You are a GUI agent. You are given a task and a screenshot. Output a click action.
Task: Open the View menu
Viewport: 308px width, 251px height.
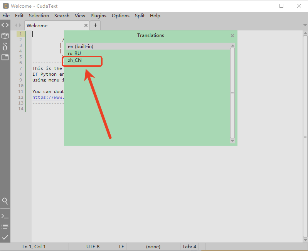(x=80, y=16)
